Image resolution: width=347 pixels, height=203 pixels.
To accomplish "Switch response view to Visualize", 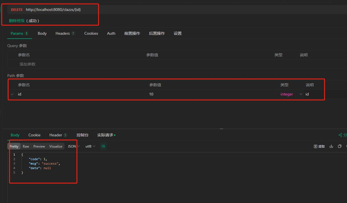I will 56,146.
